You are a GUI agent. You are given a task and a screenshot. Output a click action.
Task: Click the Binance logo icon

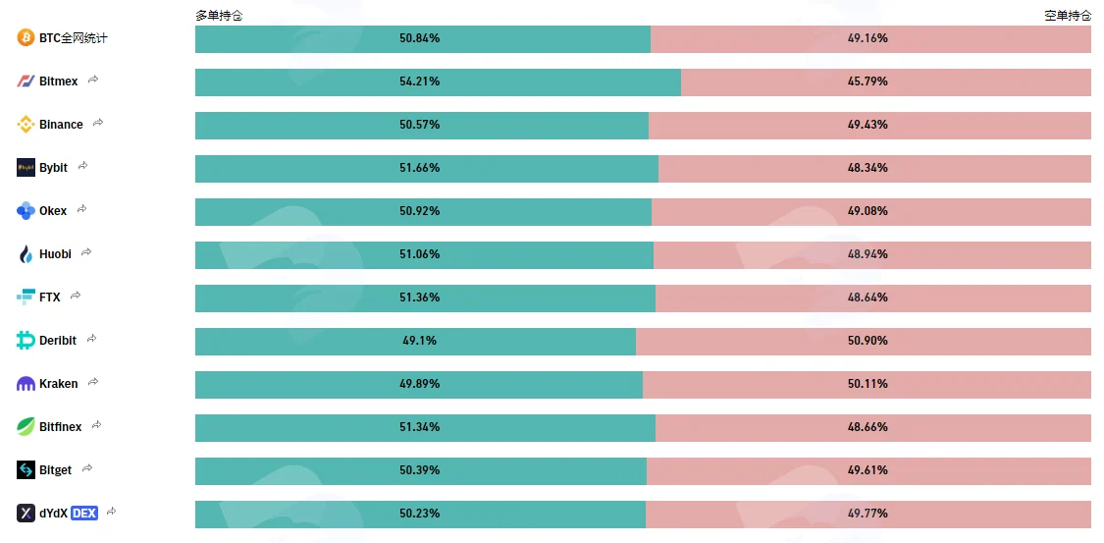point(26,125)
